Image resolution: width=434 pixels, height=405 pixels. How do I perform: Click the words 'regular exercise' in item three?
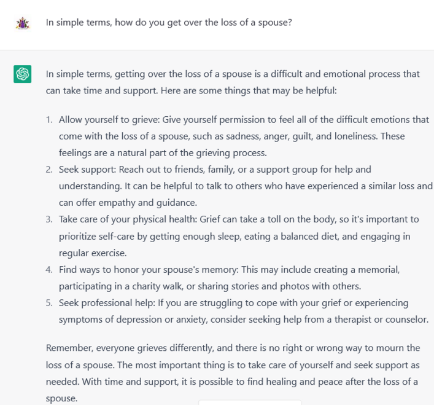click(93, 253)
